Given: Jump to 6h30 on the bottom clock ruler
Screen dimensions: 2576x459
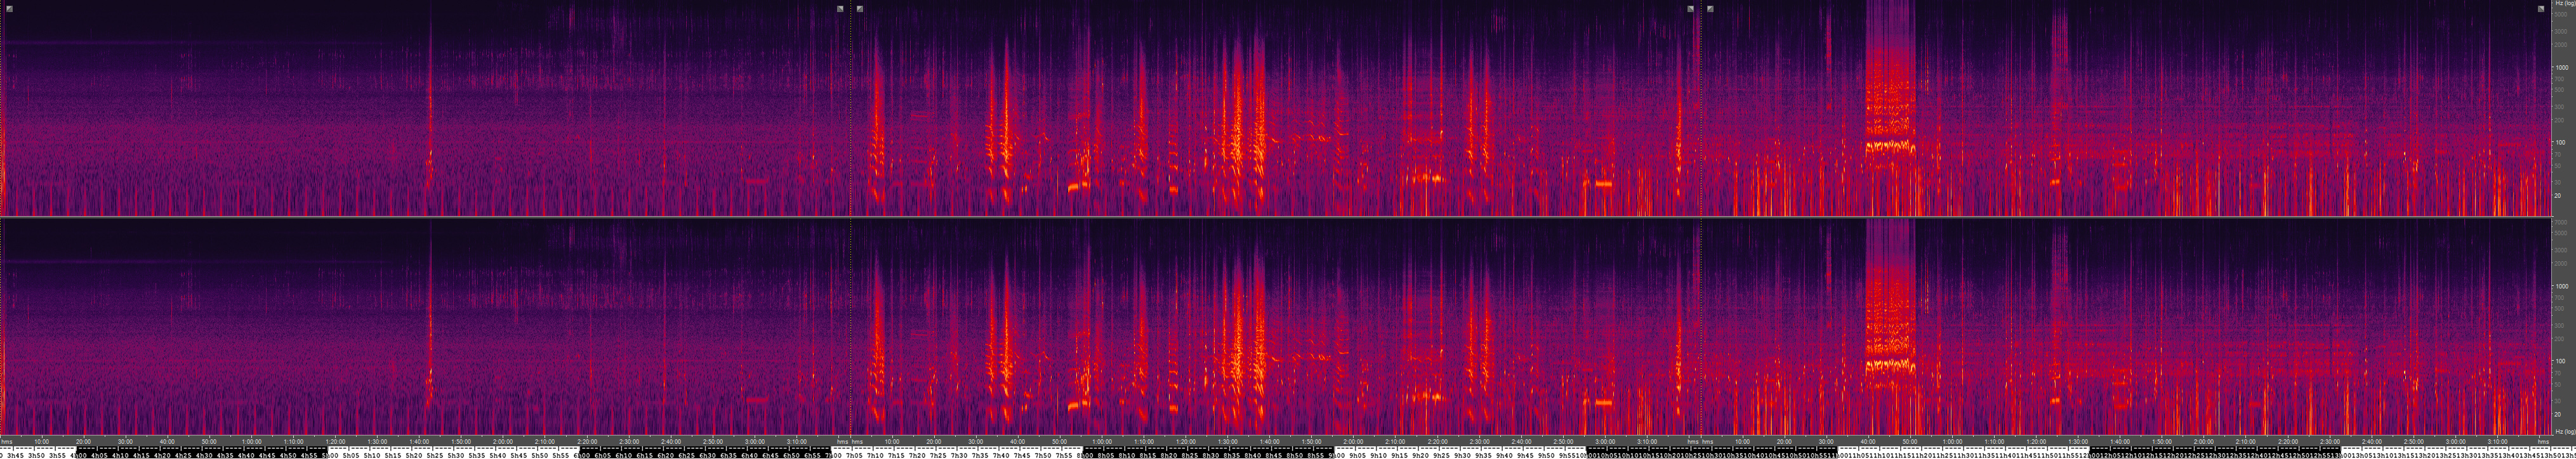Looking at the screenshot, I should [x=707, y=454].
